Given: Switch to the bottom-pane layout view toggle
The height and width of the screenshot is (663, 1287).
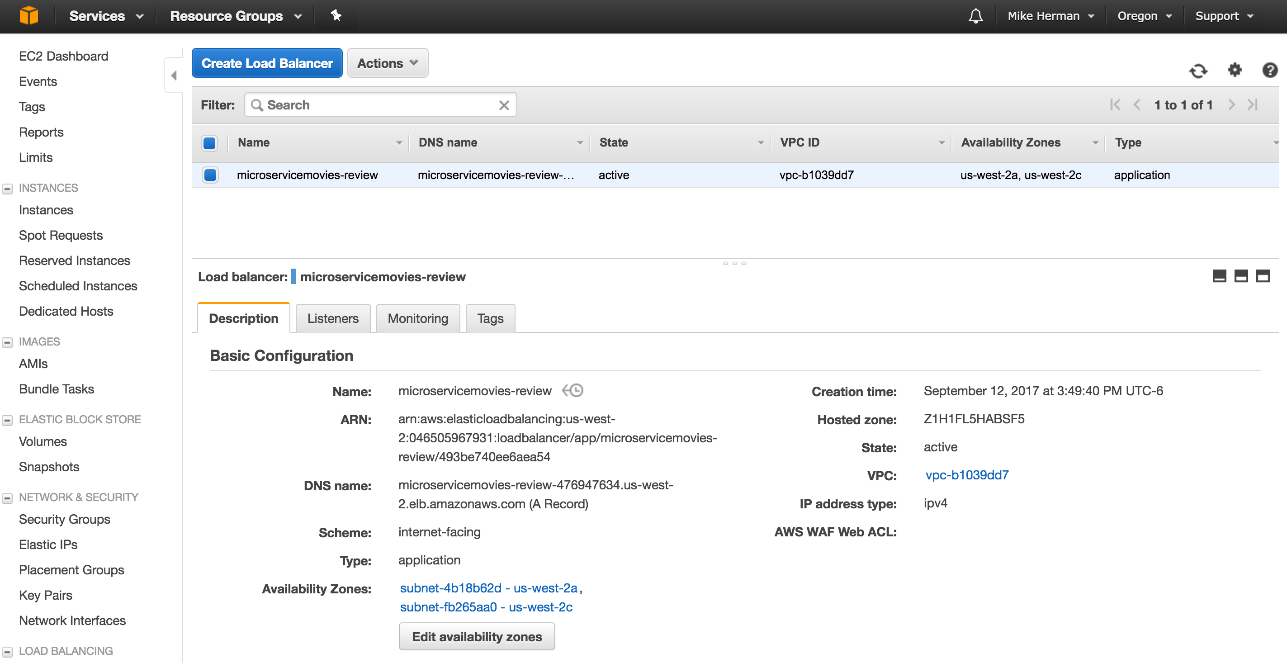Looking at the screenshot, I should (1241, 276).
